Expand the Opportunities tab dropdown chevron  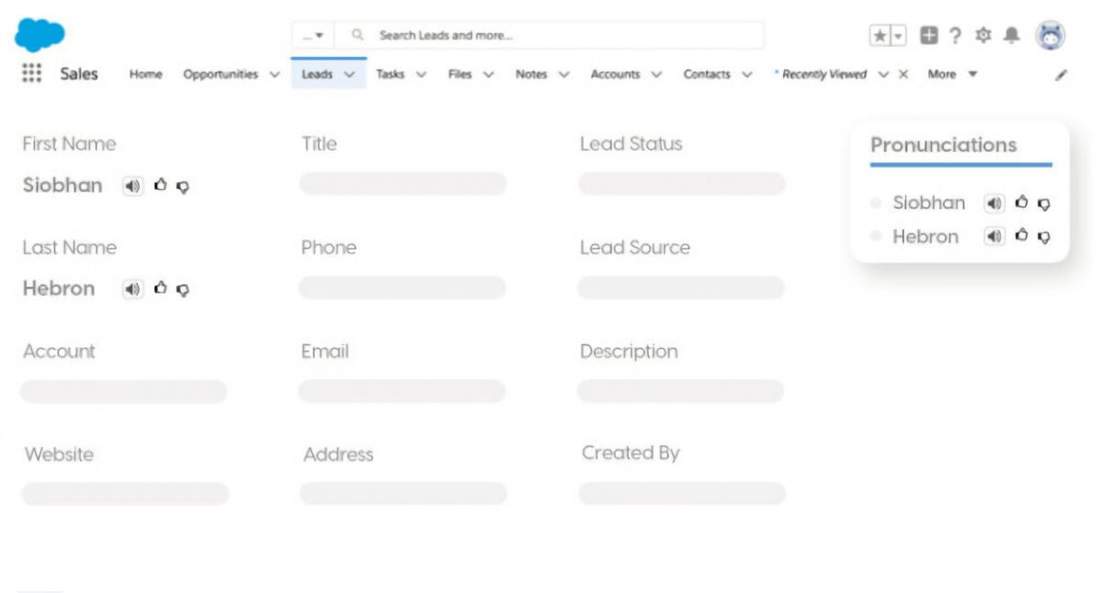click(x=274, y=75)
